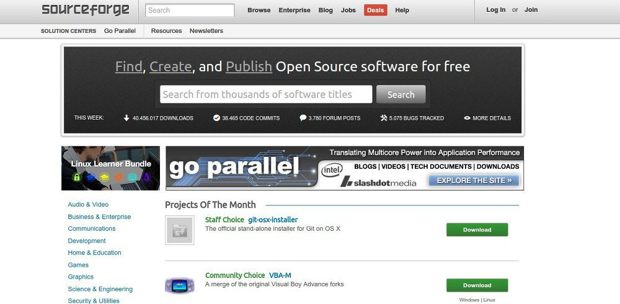Click the SOLUTION CENTERS label
The image size is (620, 304).
click(x=68, y=31)
